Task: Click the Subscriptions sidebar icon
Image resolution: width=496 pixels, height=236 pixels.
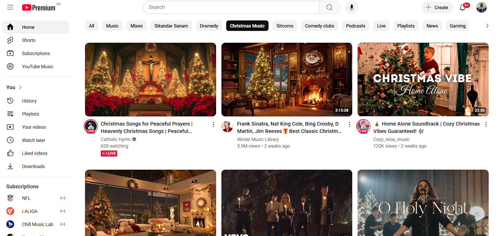Action: pos(10,53)
